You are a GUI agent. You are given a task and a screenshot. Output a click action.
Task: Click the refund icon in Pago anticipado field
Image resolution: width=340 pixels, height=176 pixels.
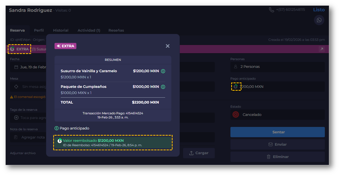[235, 87]
